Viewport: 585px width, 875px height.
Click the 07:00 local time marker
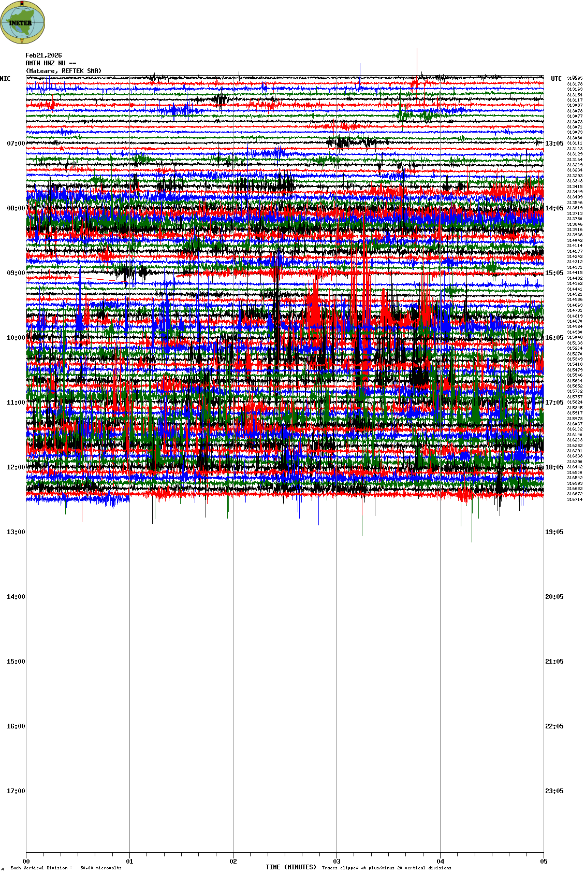16,144
